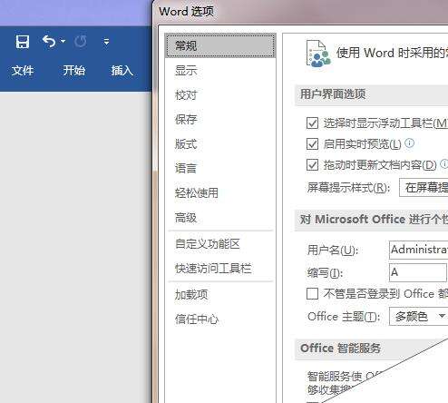448x403 pixels.
Task: Switch to the 开始 ribbon tab
Action: 74,71
